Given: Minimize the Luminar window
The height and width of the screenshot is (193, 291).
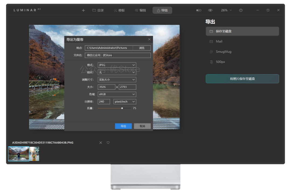Looking at the screenshot, I should click(258, 10).
